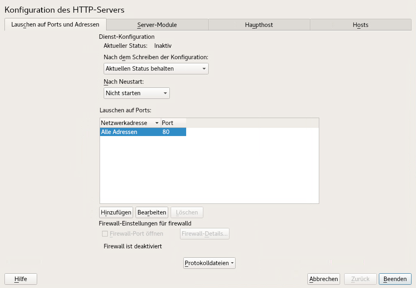Click the Bearbeiten button
This screenshot has height=288, width=416.
[152, 212]
